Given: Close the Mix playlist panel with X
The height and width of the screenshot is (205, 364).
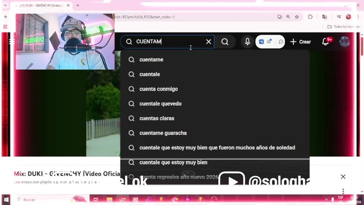Looking at the screenshot, I should point(343,177).
